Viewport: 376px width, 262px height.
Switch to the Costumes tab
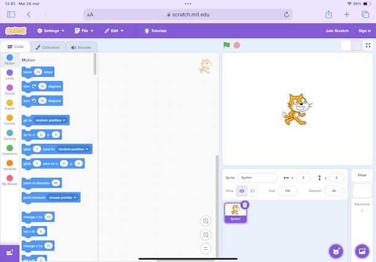(47, 47)
